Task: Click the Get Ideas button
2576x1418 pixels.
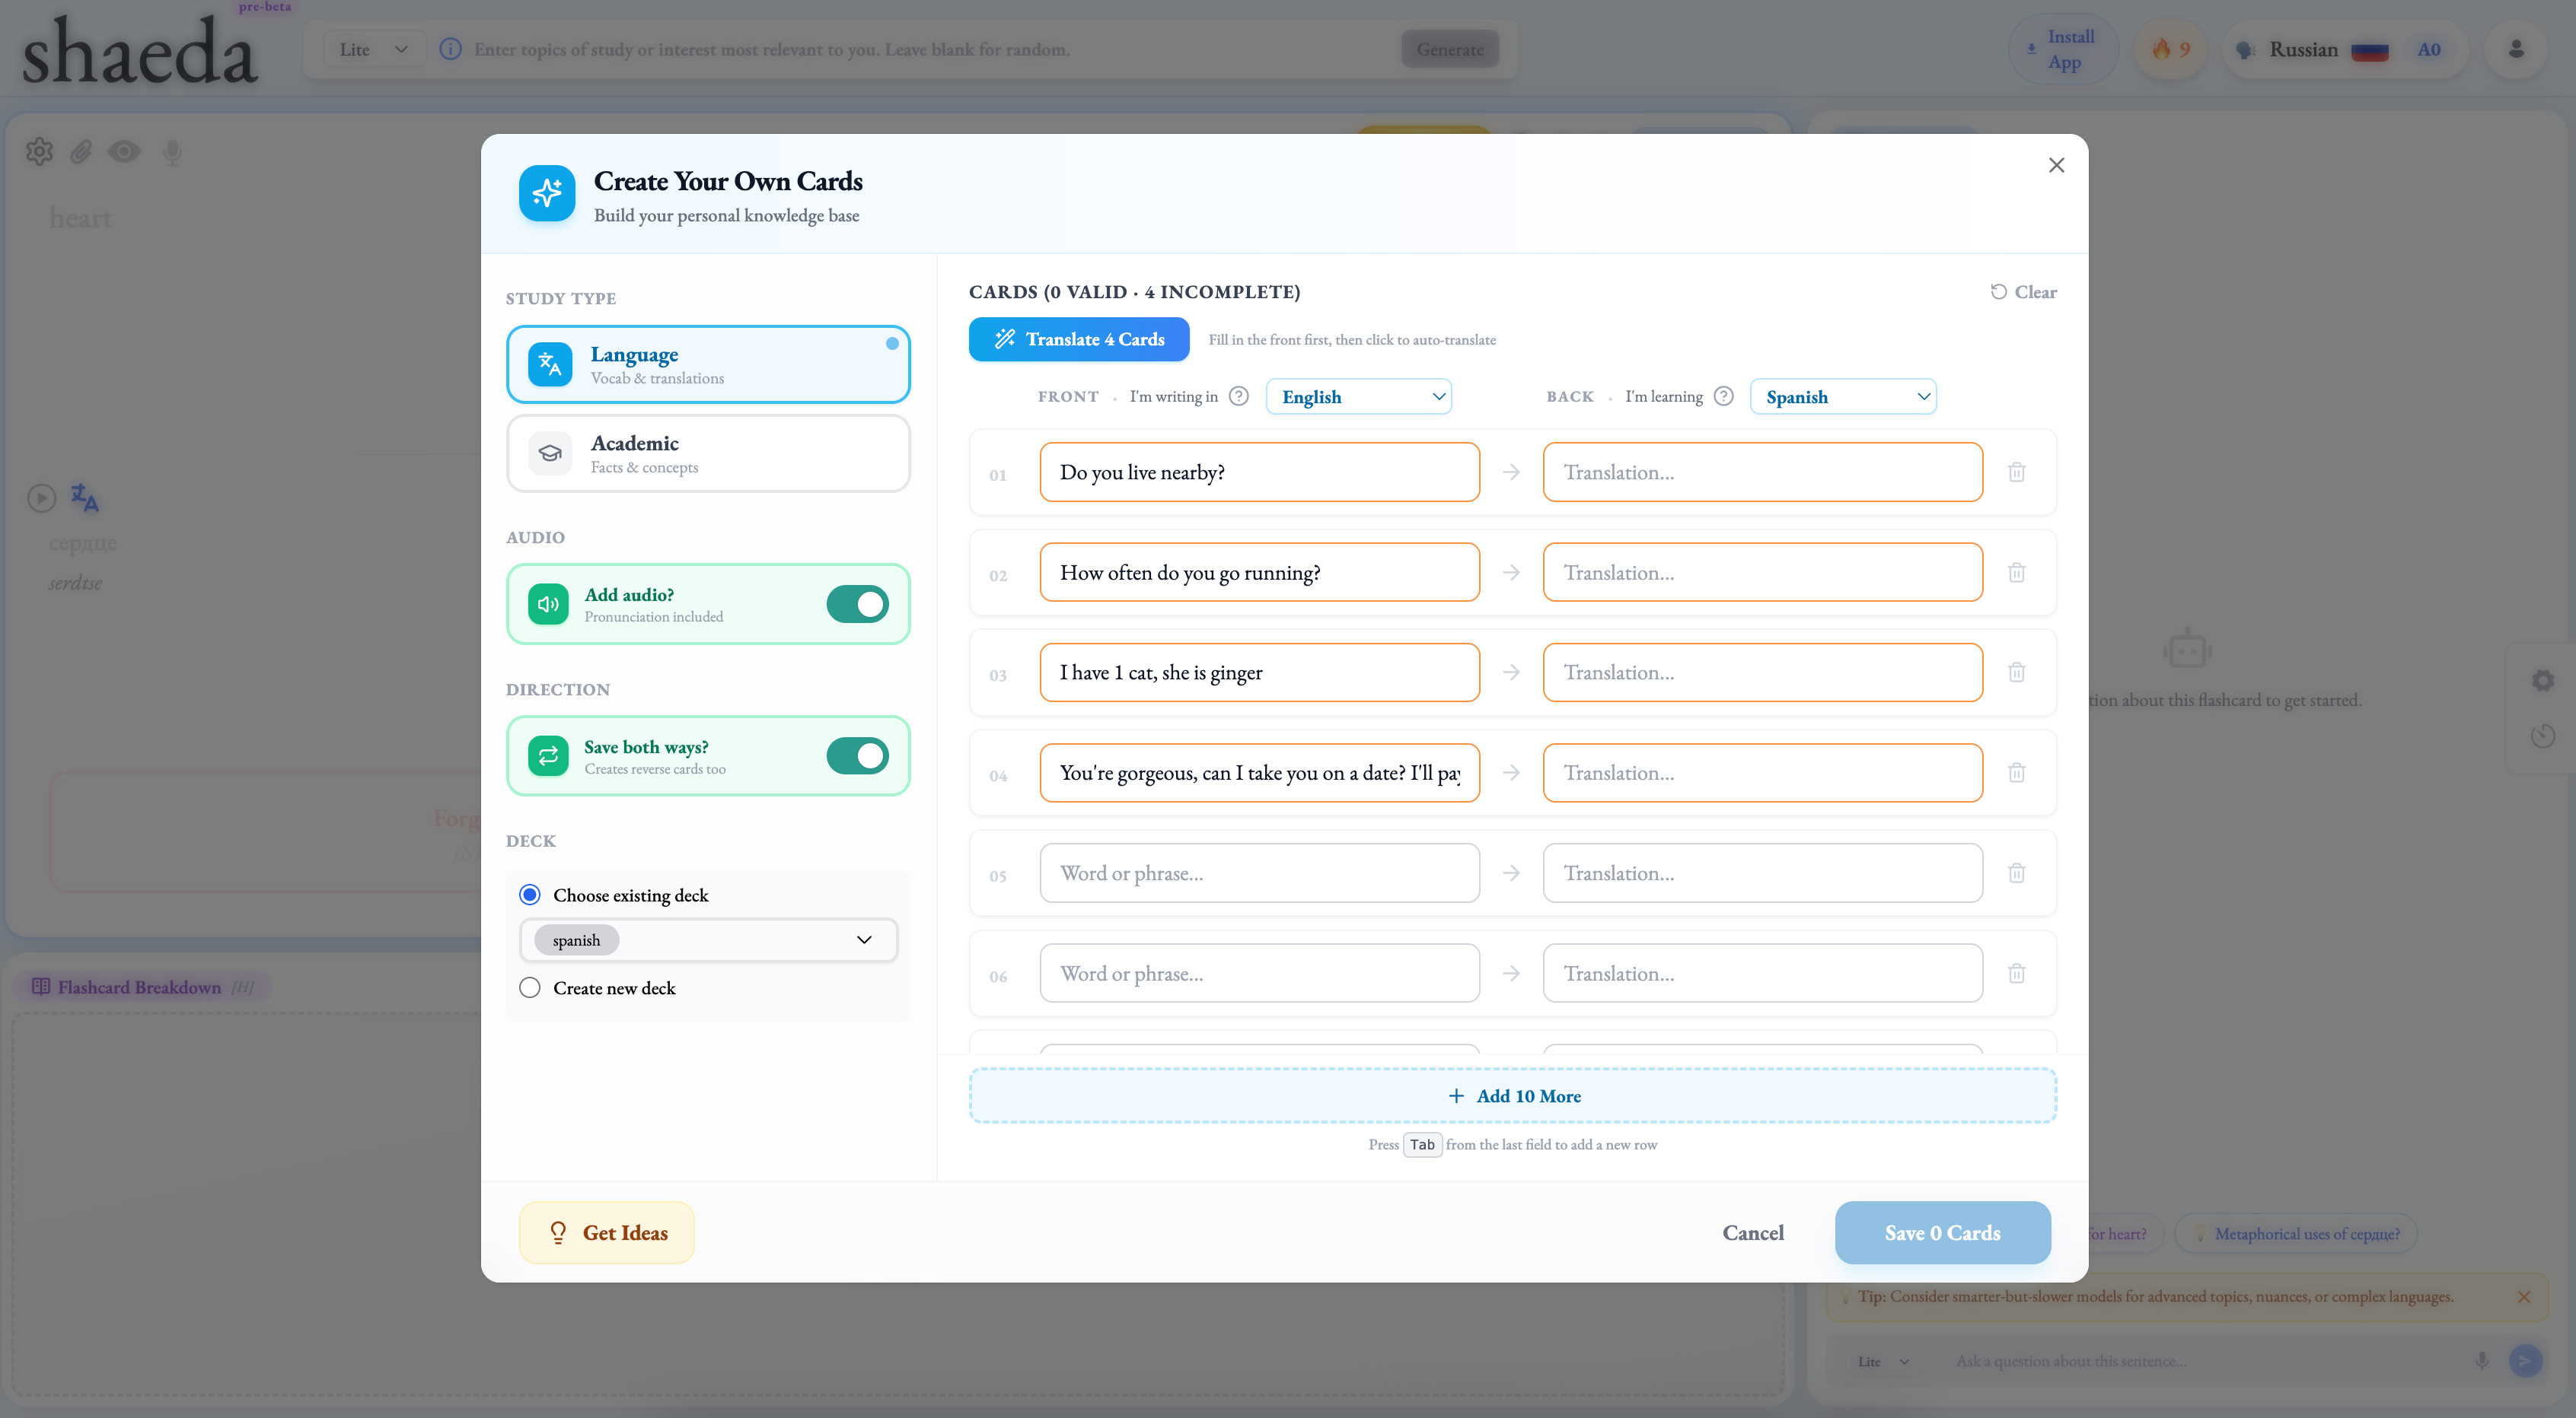Action: click(606, 1232)
